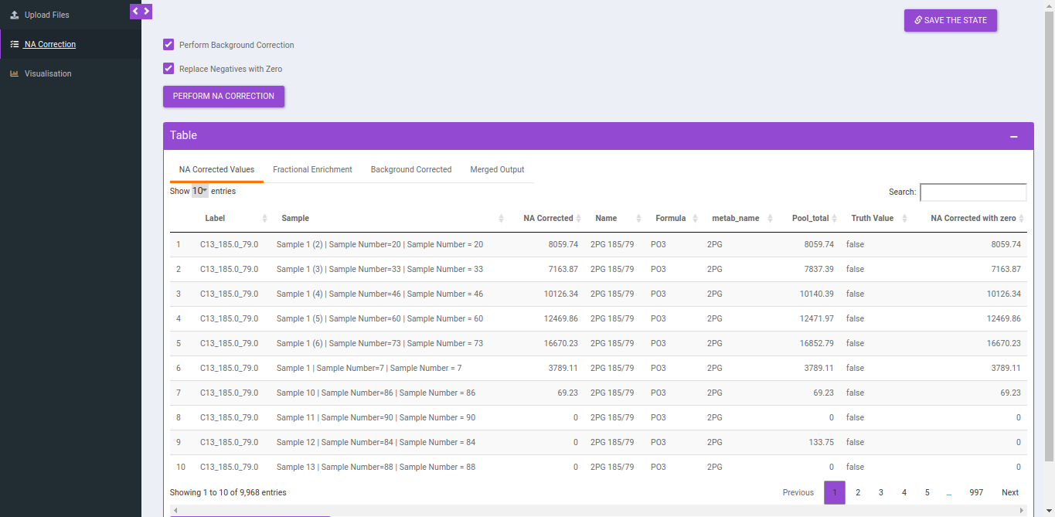Sort by the NA Corrected column
Image resolution: width=1055 pixels, height=517 pixels.
point(546,219)
